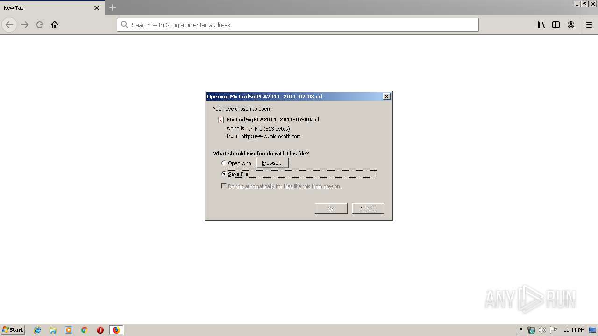Image resolution: width=598 pixels, height=336 pixels.
Task: Open the Windows Start menu
Action: [x=13, y=329]
